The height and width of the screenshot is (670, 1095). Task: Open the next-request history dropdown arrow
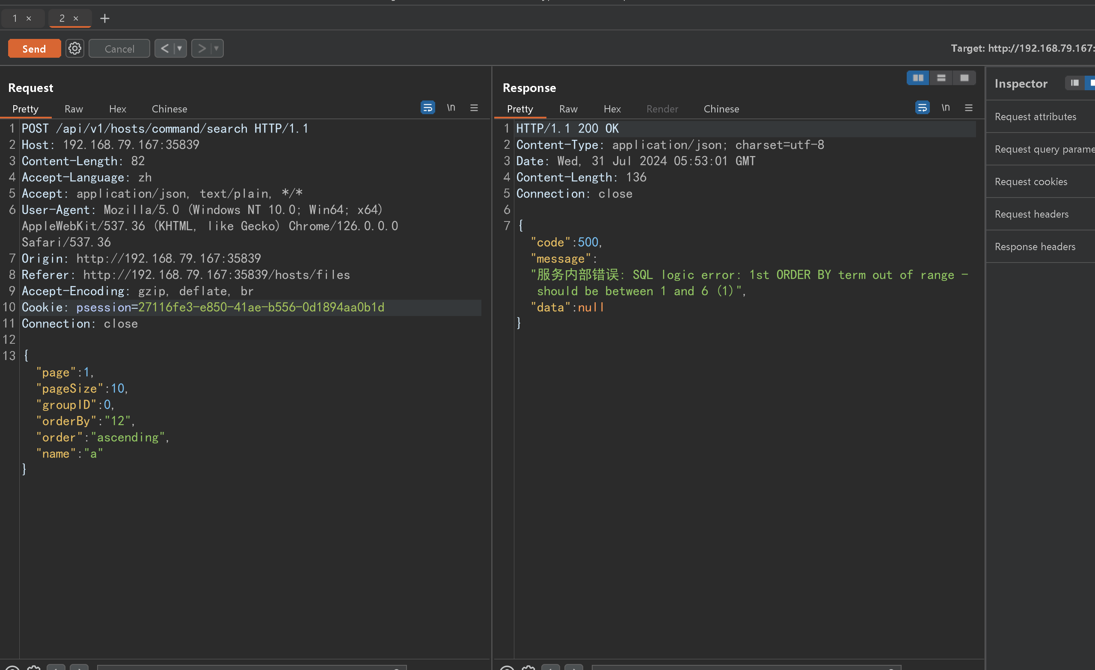click(217, 48)
